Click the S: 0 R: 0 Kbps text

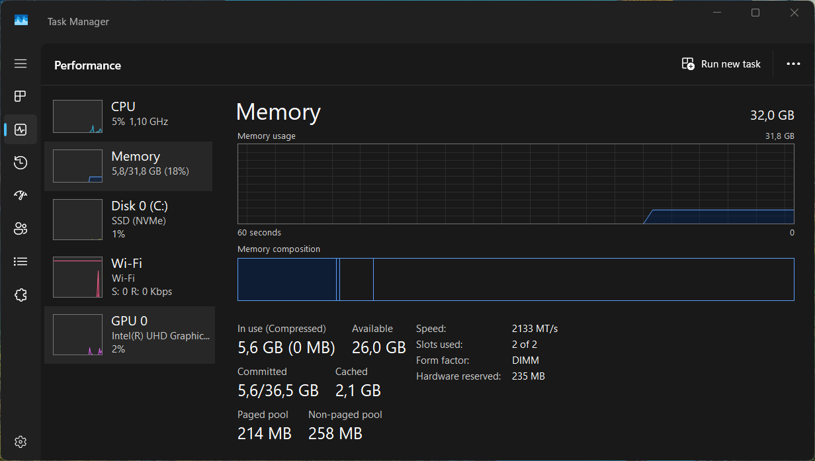[x=142, y=292]
